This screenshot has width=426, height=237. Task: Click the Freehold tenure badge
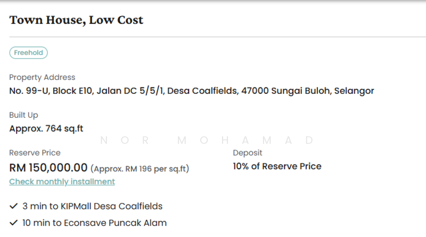(29, 52)
